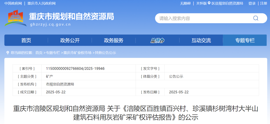270x124 pixels.
Task: Open the 中国政府网 link
Action: click(13, 3)
